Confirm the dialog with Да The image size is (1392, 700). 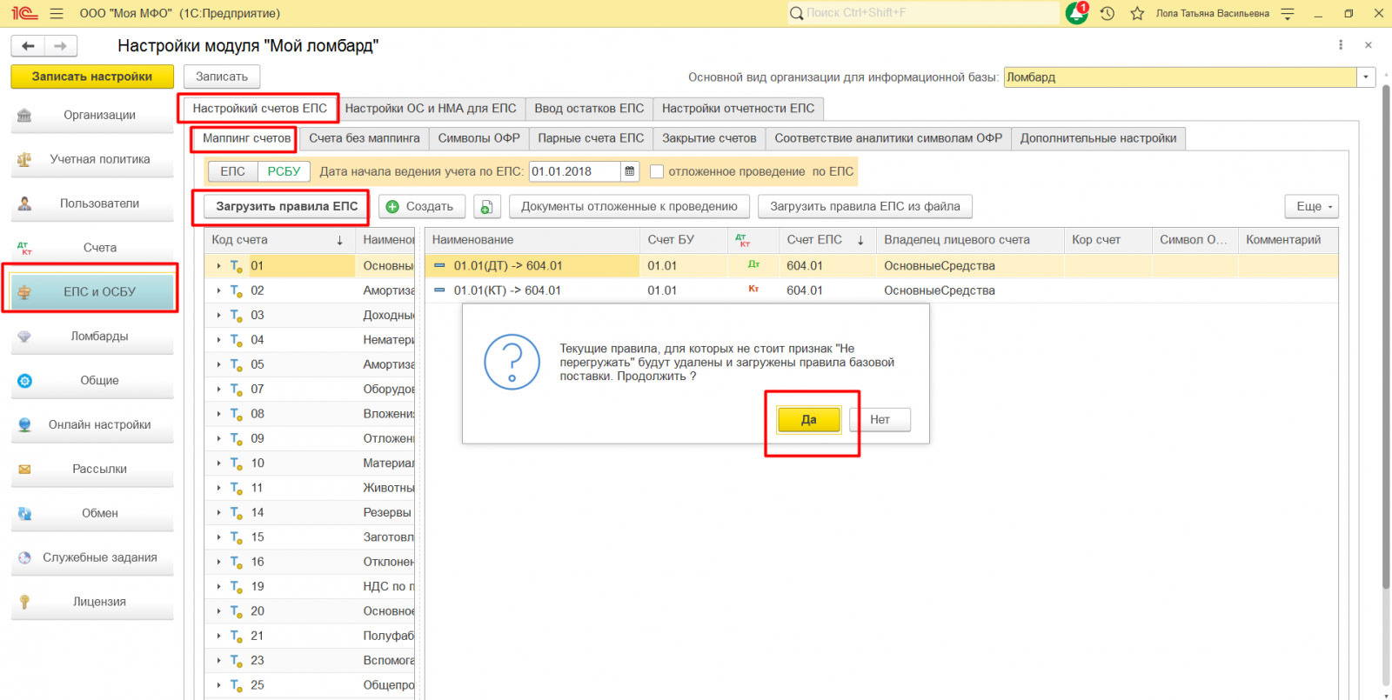(x=809, y=420)
